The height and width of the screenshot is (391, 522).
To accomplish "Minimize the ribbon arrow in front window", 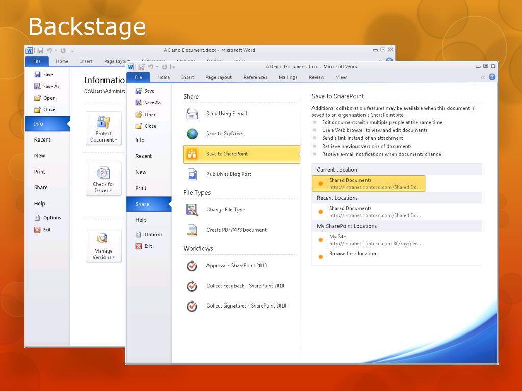I will [483, 77].
